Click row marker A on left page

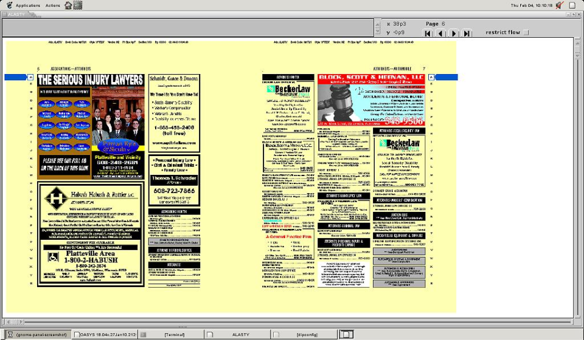(30, 77)
